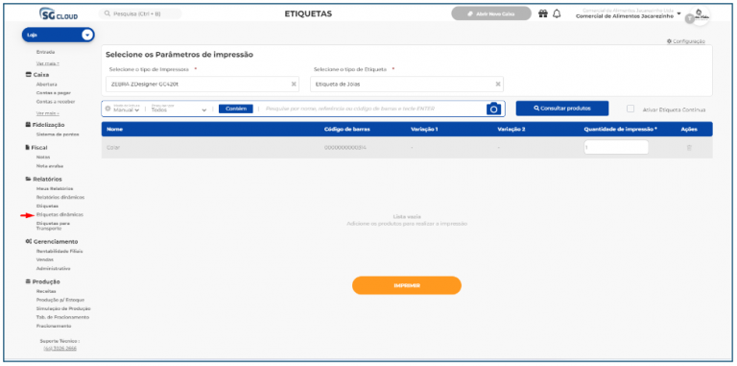This screenshot has width=737, height=366.
Task: Open the Configuração link
Action: click(x=686, y=41)
